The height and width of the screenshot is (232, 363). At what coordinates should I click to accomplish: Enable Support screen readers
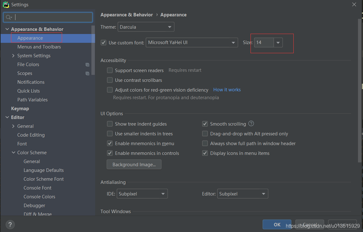(110, 70)
